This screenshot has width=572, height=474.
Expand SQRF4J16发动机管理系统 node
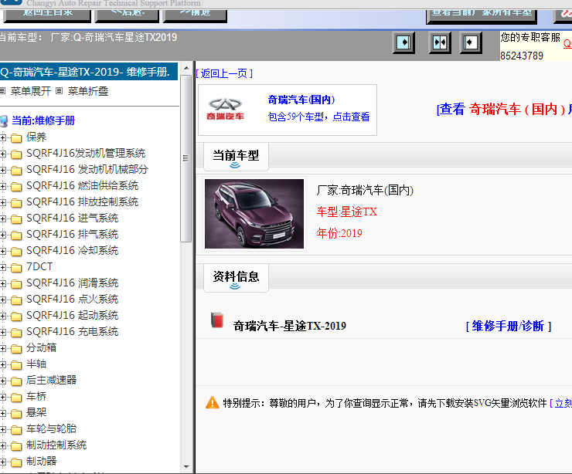pyautogui.click(x=3, y=154)
